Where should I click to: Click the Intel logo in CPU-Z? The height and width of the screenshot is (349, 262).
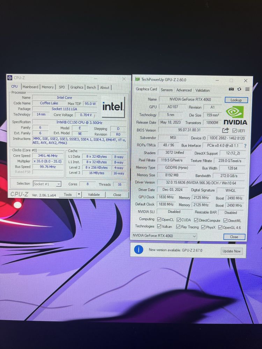coord(113,107)
